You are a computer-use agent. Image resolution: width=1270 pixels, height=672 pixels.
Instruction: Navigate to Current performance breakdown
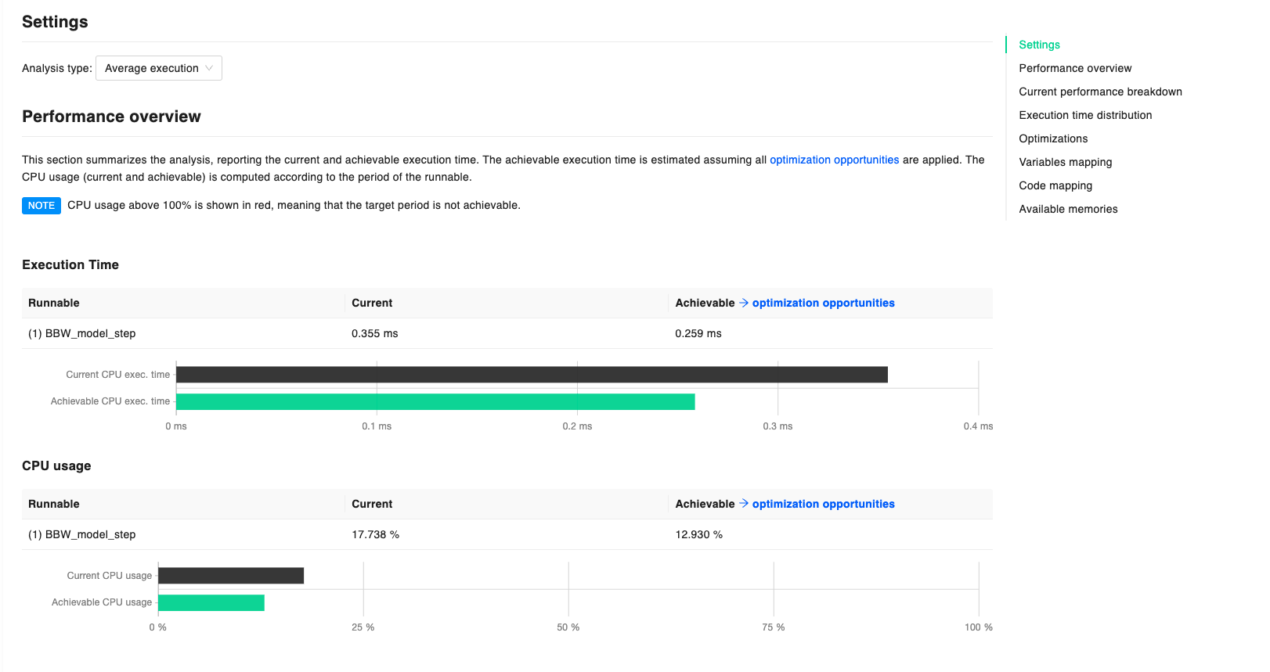pos(1099,92)
